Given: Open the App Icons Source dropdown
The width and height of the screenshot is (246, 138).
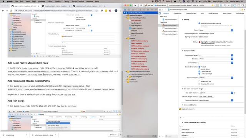Looking at the screenshot, I should pyautogui.click(x=216, y=93).
